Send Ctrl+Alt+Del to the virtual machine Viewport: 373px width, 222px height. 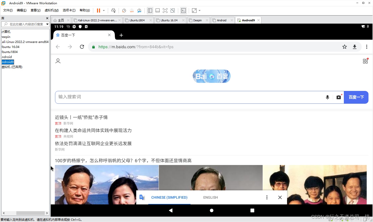(113, 11)
